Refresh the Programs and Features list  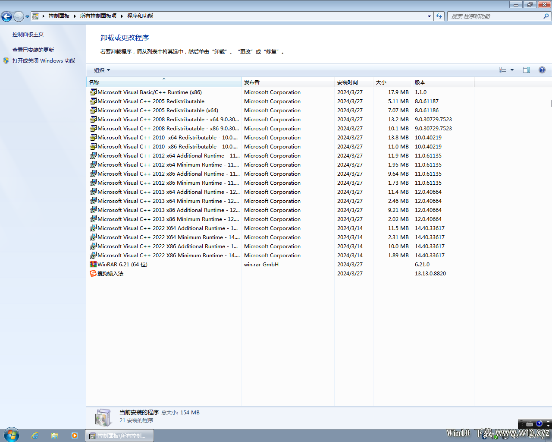coord(439,16)
